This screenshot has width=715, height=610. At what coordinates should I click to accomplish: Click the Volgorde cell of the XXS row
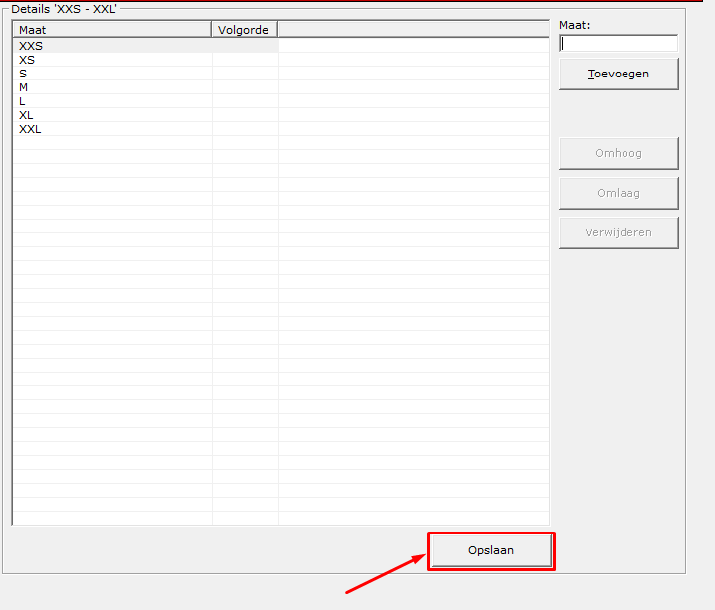pyautogui.click(x=246, y=46)
